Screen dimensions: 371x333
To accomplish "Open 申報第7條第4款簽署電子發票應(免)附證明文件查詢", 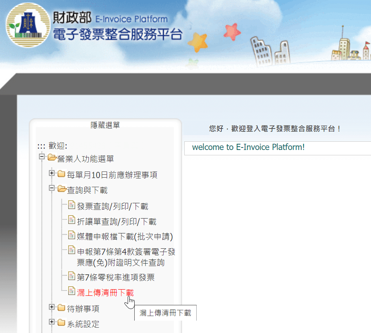I will (126, 257).
